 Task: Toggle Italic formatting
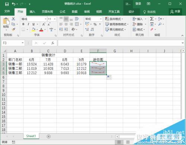(28, 24)
